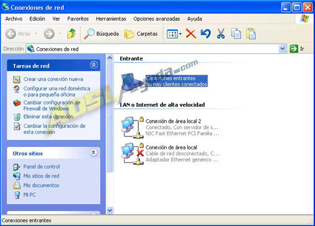This screenshot has height=226, width=315.
Task: Open forward button history dropdown arrow
Action: [60, 33]
